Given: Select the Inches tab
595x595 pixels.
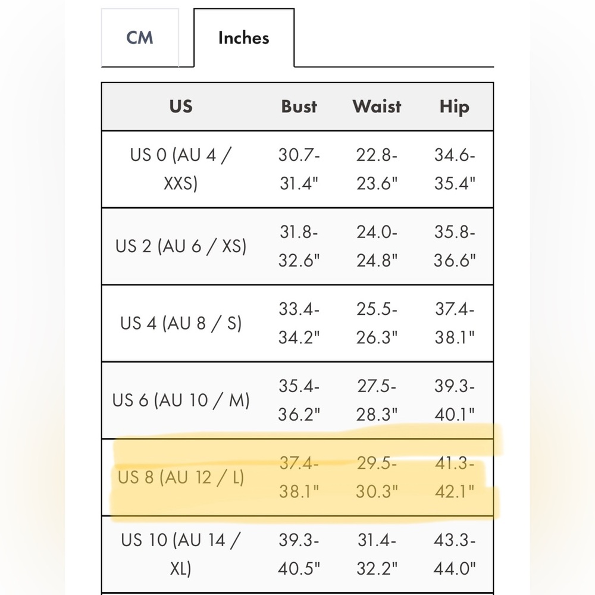Looking at the screenshot, I should click(x=244, y=37).
